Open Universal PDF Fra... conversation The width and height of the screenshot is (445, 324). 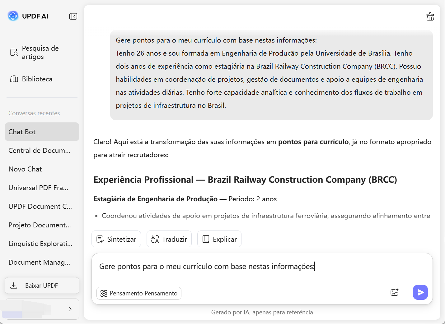pyautogui.click(x=38, y=188)
